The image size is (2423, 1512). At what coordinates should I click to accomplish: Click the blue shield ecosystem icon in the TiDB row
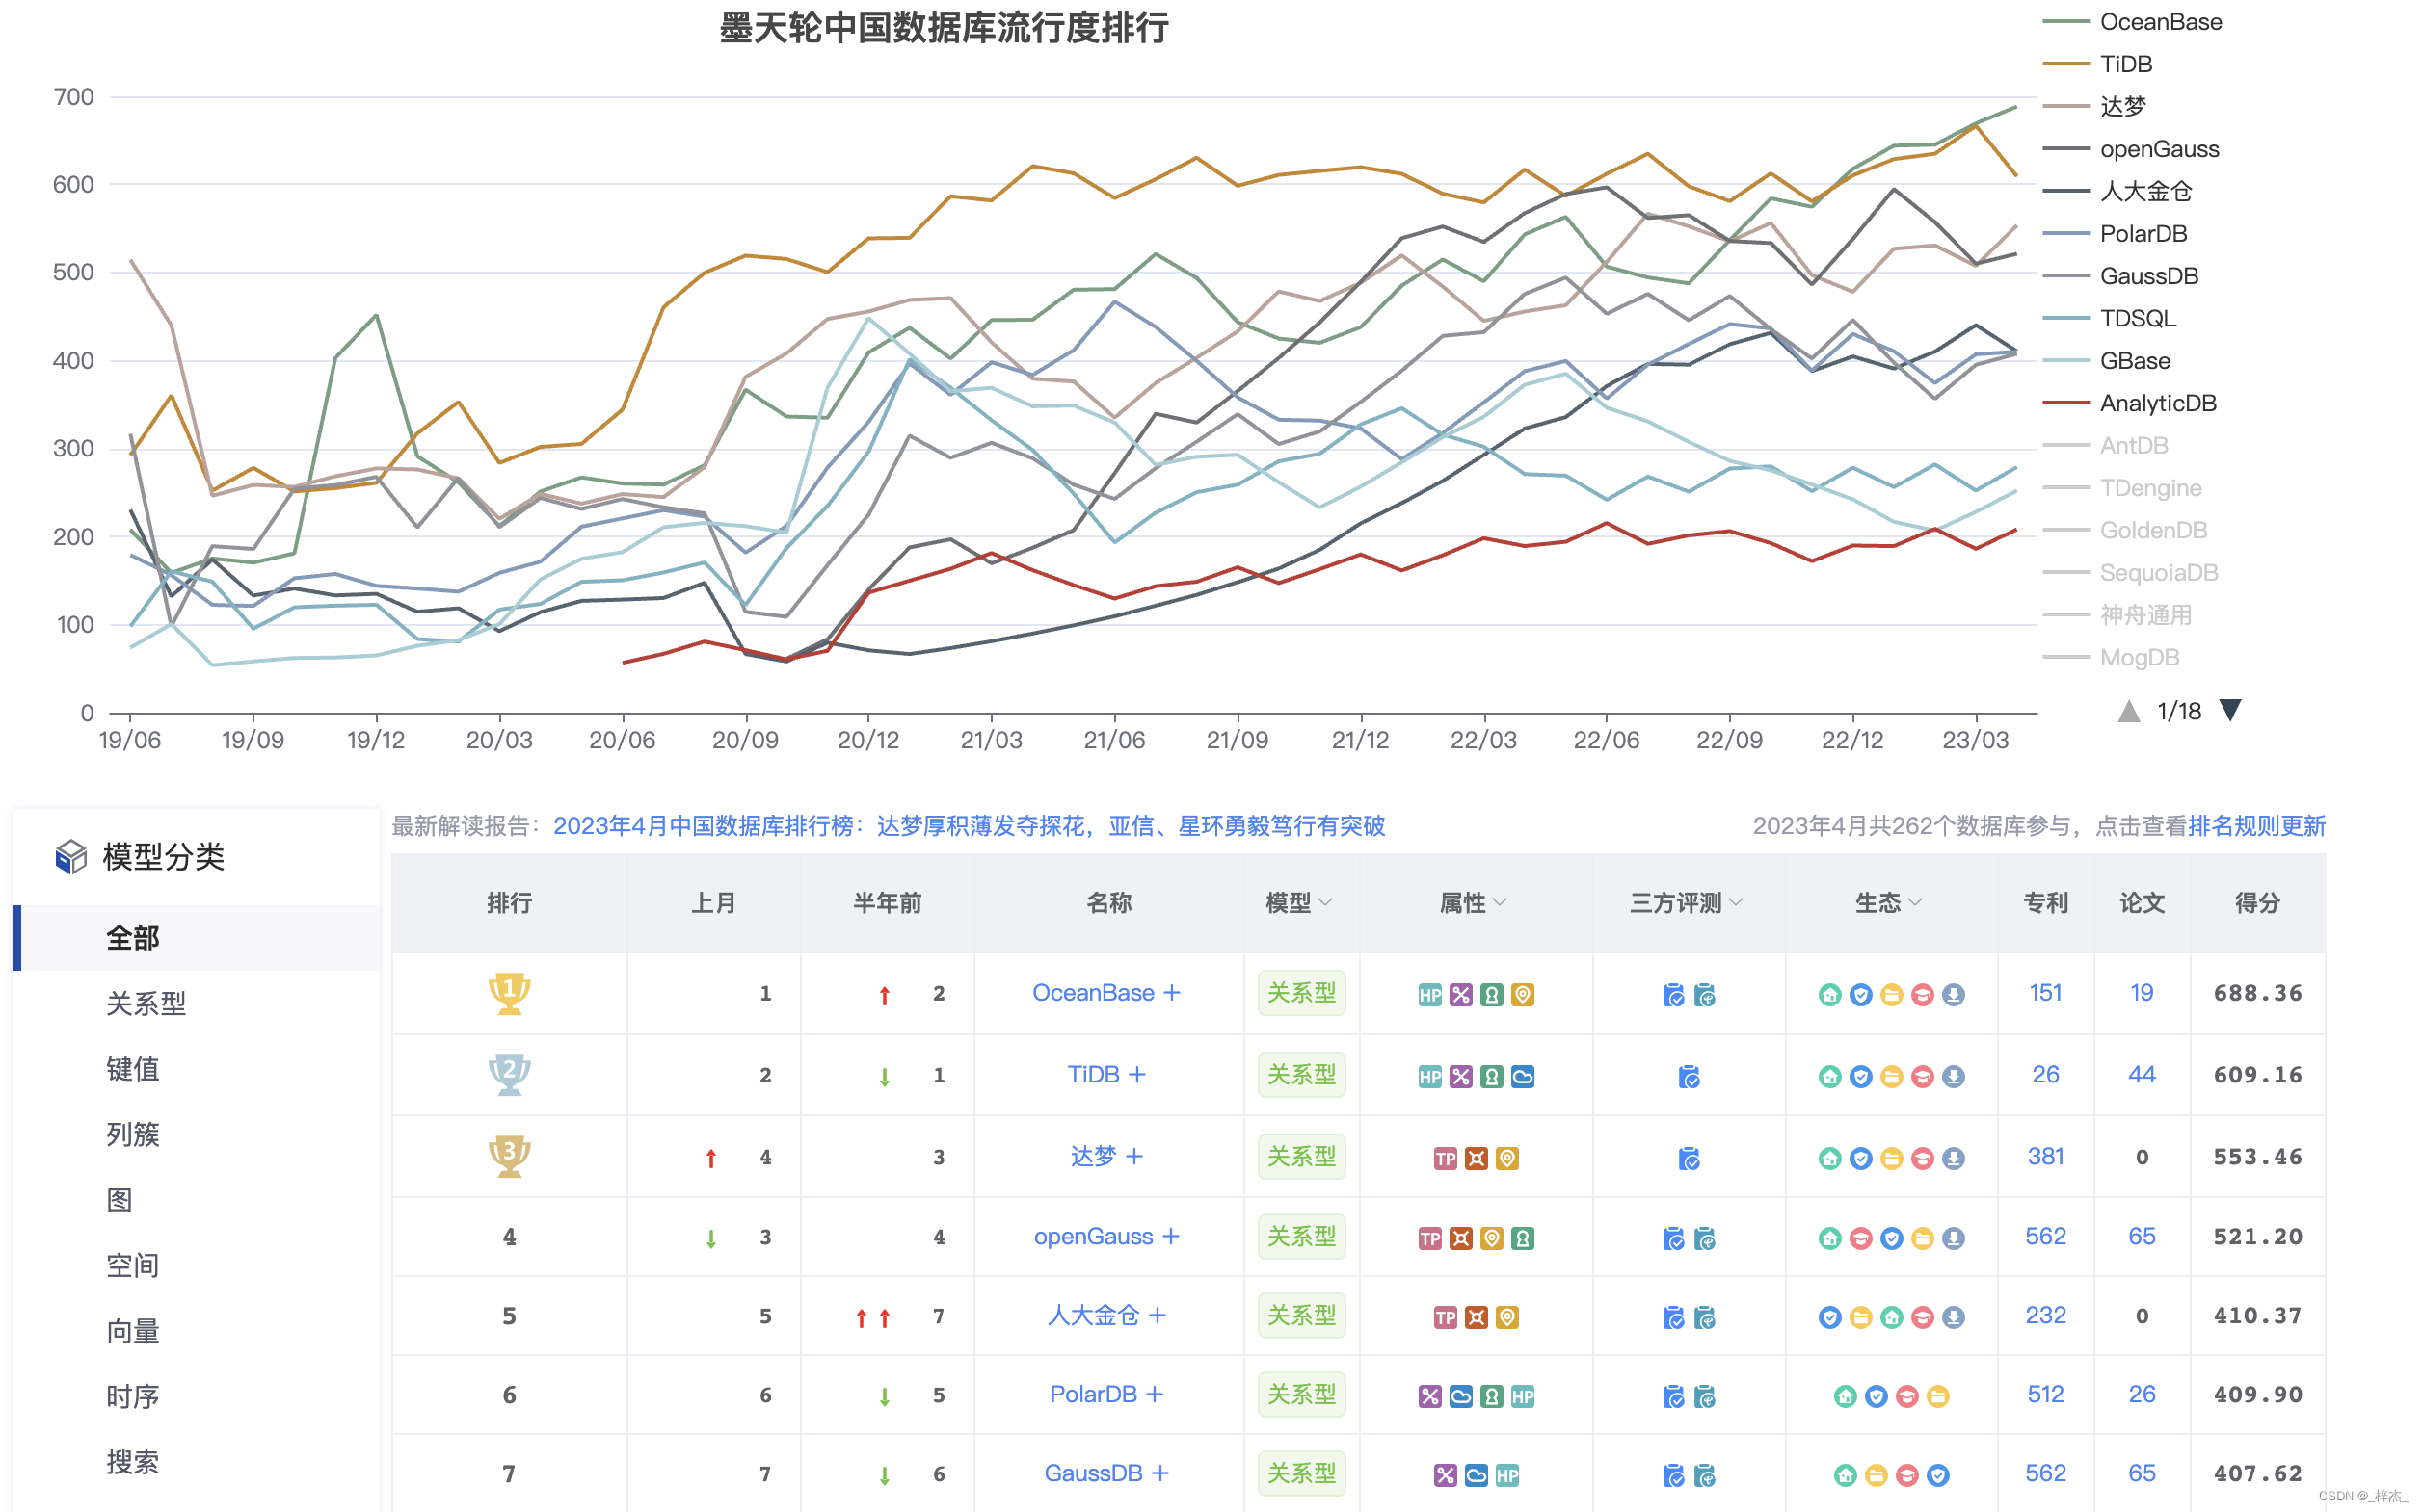pyautogui.click(x=1860, y=1077)
